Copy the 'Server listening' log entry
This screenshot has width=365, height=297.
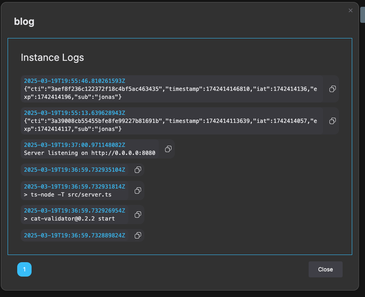pyautogui.click(x=168, y=149)
